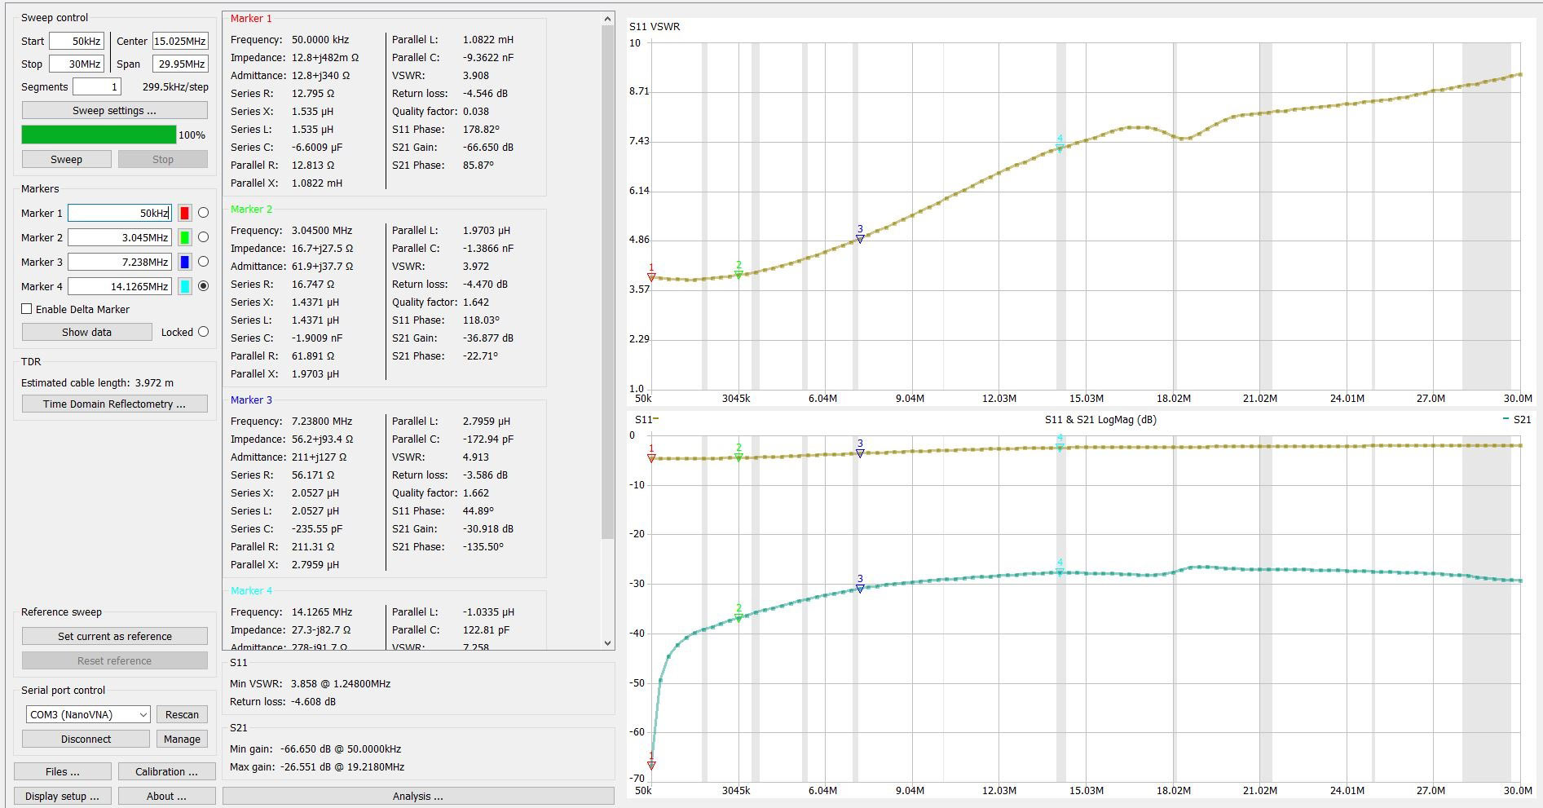The image size is (1543, 808).
Task: Open the Manage device button
Action: (182, 739)
